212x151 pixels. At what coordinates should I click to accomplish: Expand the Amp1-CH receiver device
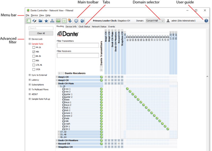pos(57,77)
